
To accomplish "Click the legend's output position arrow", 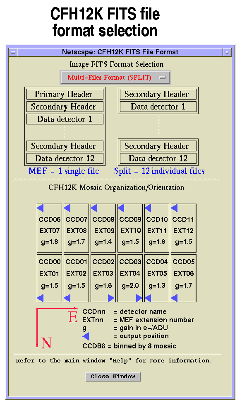I will (x=86, y=336).
